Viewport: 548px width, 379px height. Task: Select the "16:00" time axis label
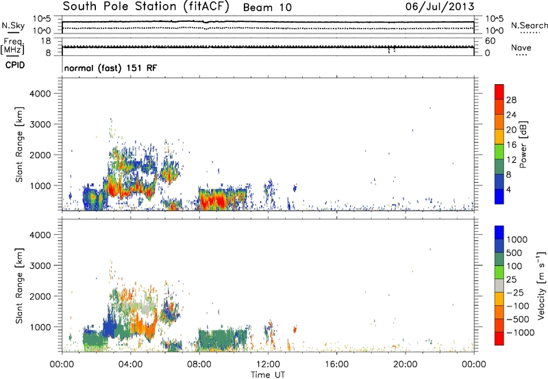pyautogui.click(x=336, y=365)
